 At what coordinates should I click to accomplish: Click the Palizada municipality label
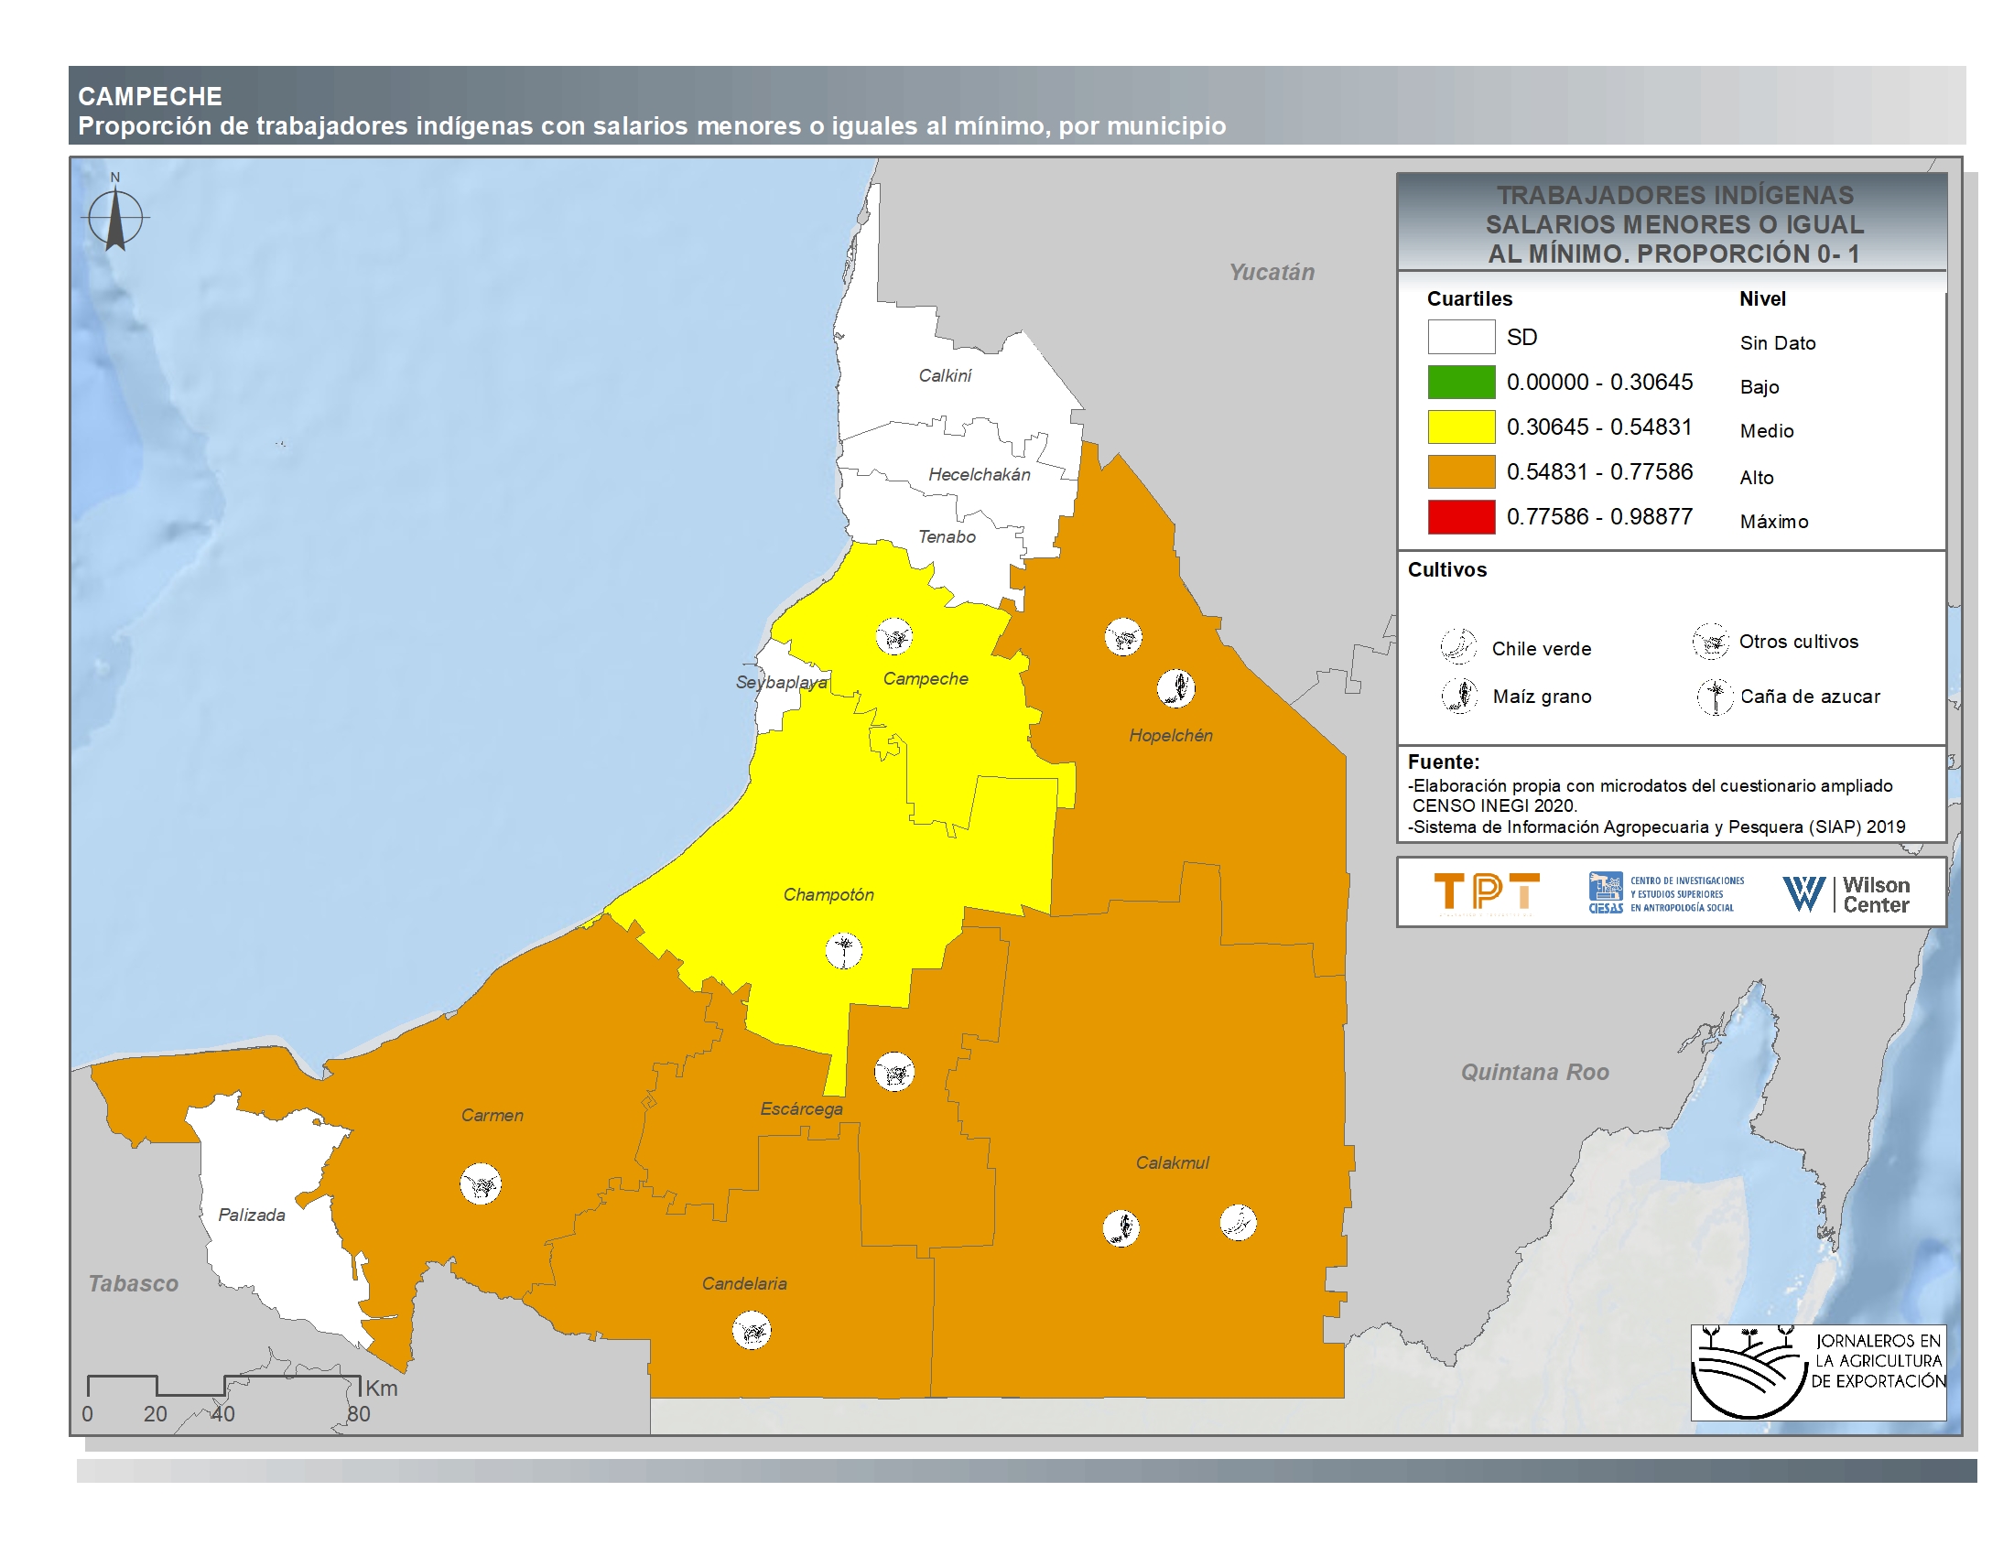coord(252,1215)
